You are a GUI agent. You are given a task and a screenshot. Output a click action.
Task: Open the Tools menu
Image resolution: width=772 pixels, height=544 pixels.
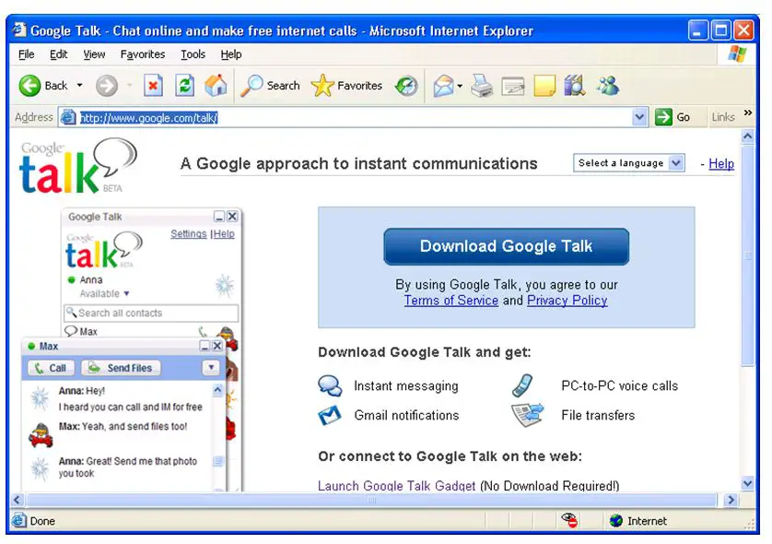[x=193, y=54]
